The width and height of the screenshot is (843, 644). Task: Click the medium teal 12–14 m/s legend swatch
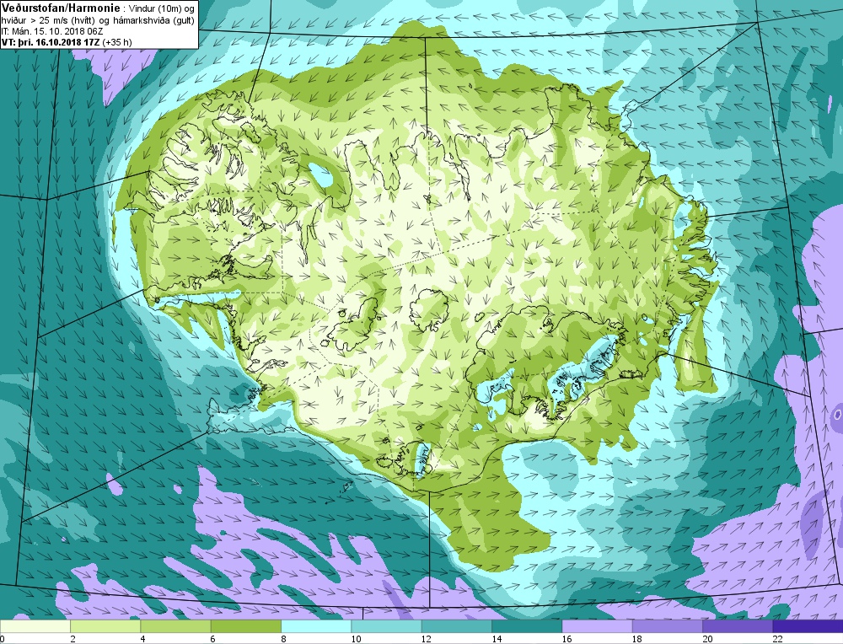tap(456, 626)
